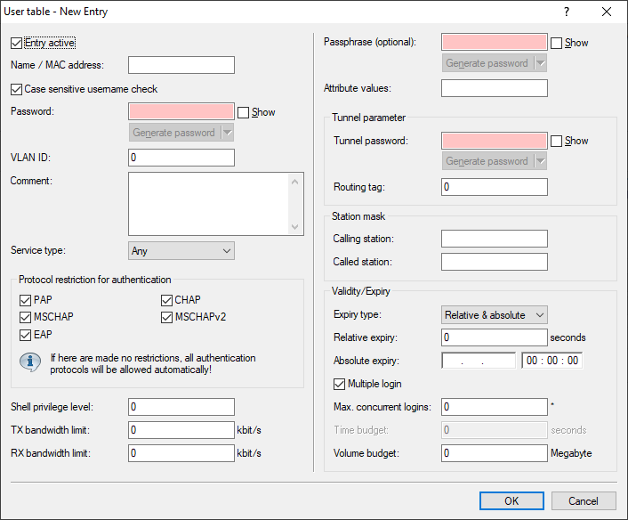Click the help question mark icon
Screen dimensions: 628x520
pyautogui.click(x=567, y=12)
